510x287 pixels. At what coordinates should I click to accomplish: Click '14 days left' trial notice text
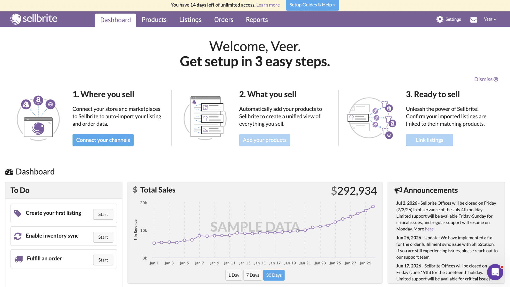point(202,5)
